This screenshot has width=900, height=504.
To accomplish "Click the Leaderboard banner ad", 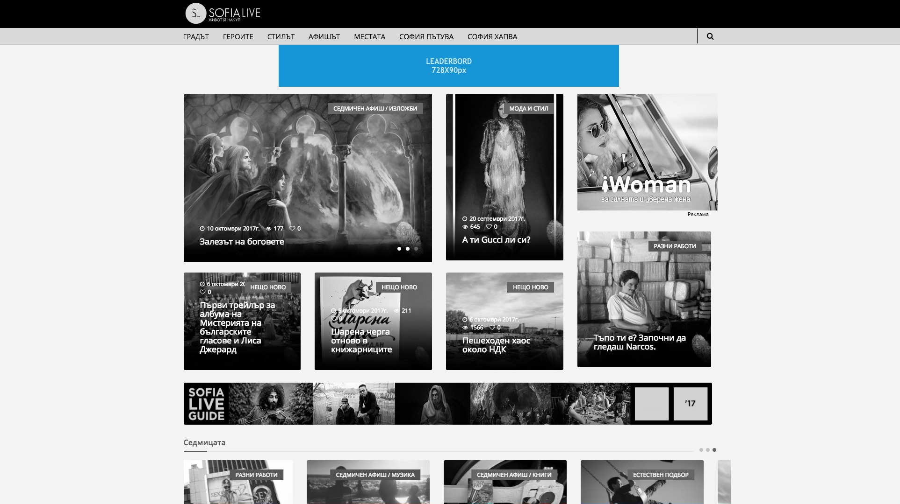I will [448, 66].
